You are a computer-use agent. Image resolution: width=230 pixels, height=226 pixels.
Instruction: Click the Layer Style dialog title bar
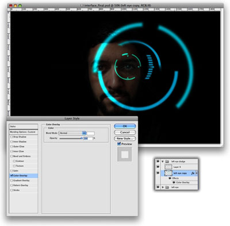tap(72, 118)
